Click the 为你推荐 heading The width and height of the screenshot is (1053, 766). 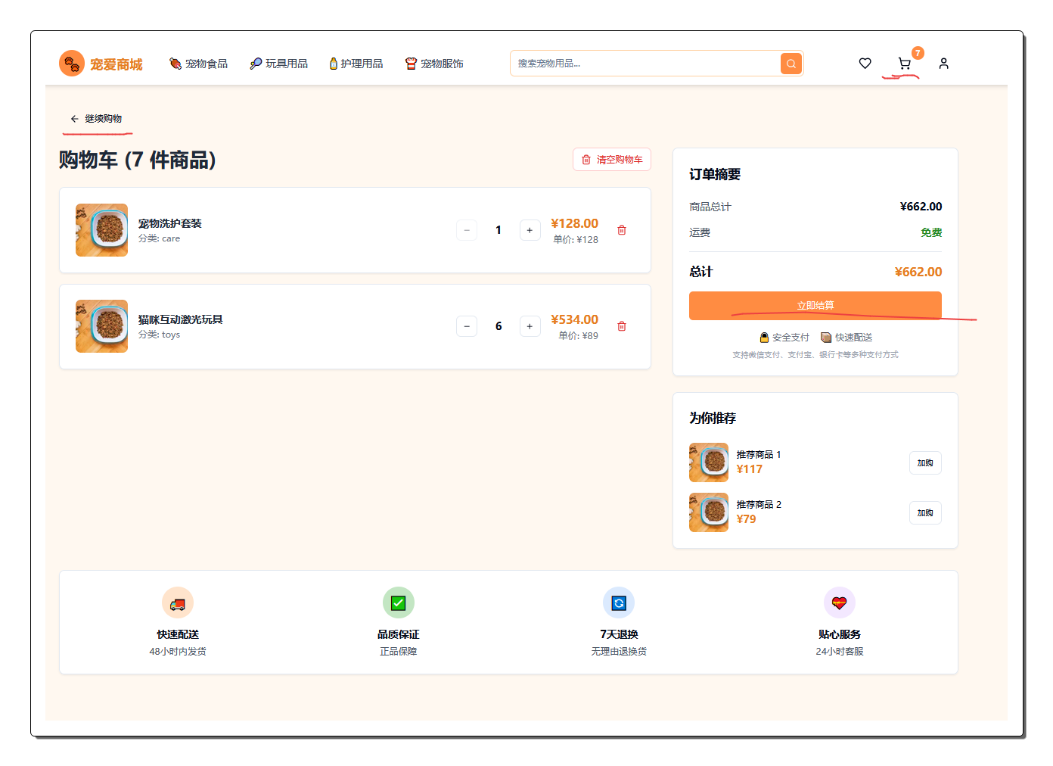[713, 418]
